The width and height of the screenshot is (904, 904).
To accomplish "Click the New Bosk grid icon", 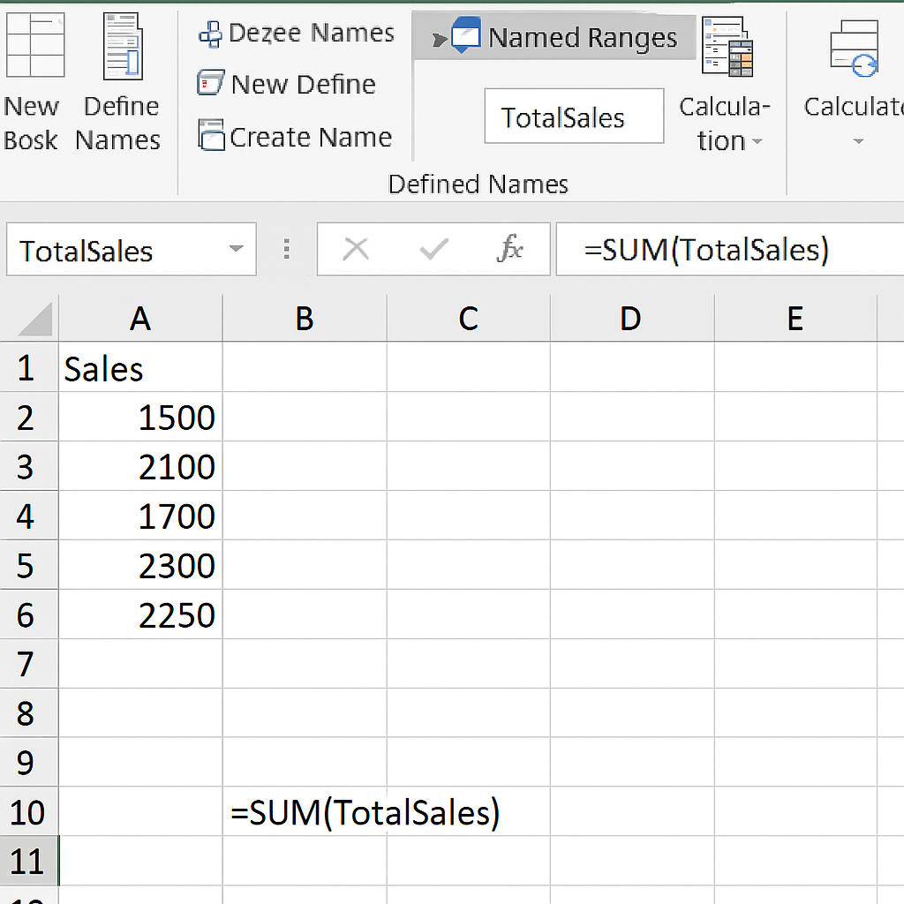I will [x=34, y=45].
